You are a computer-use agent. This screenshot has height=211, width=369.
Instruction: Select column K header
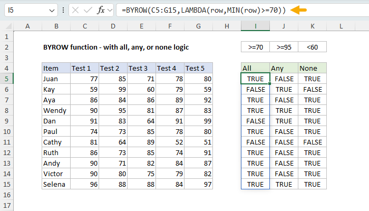312,26
